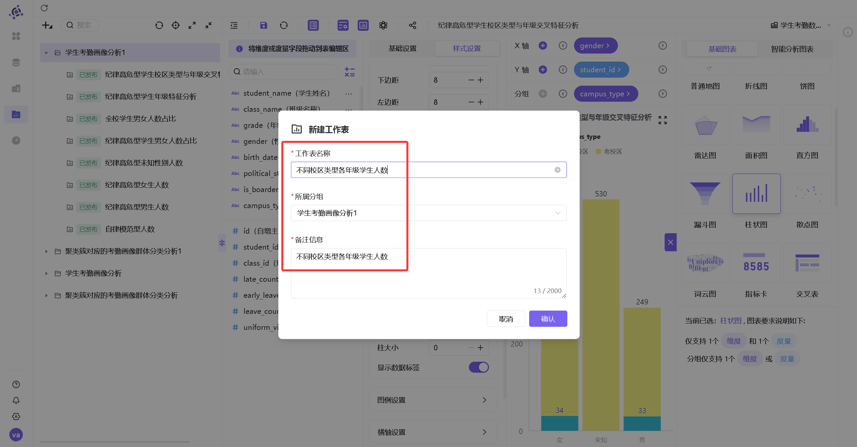857x447 pixels.
Task: Open the group dropdown in dialog
Action: click(429, 213)
